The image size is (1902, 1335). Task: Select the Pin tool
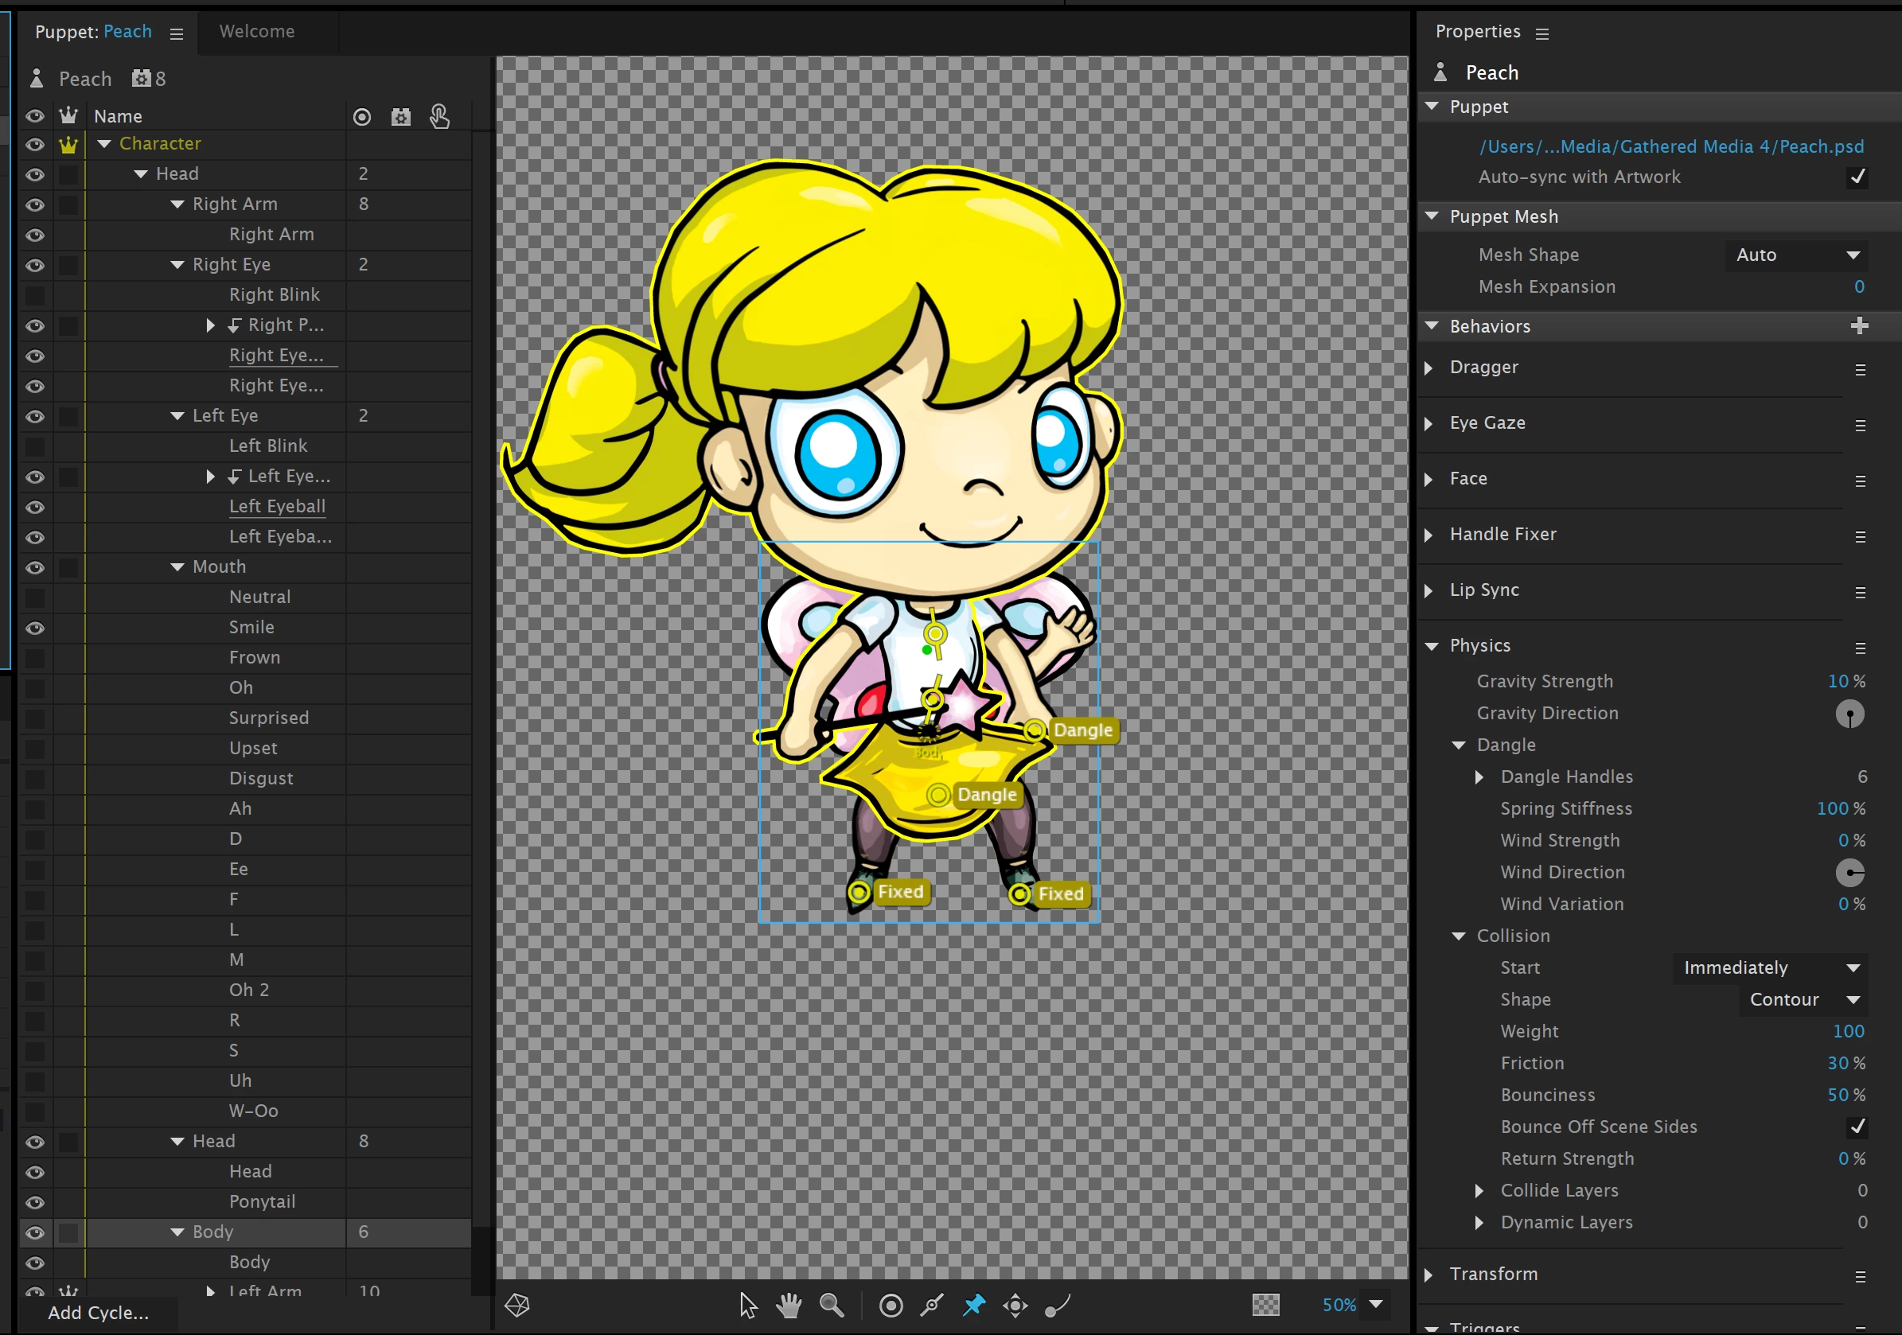tap(974, 1306)
